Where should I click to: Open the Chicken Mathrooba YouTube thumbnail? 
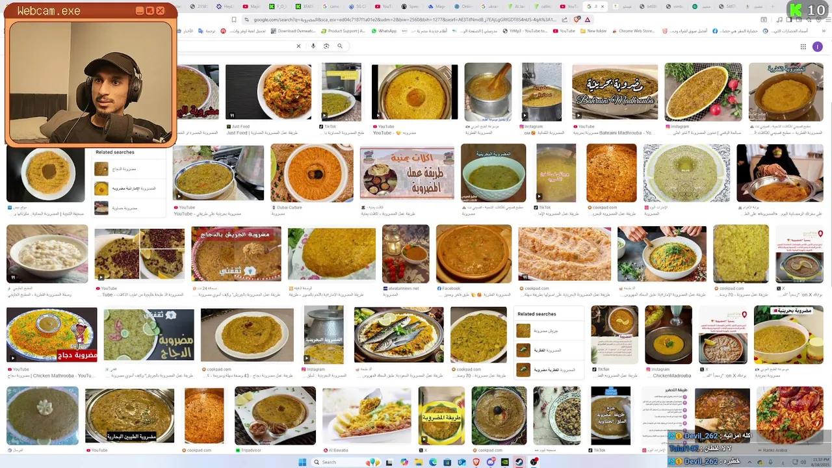coord(51,335)
